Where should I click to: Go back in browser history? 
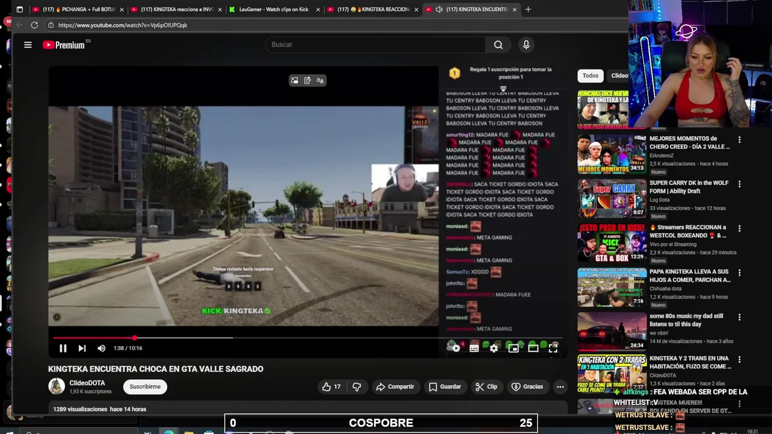coord(19,25)
